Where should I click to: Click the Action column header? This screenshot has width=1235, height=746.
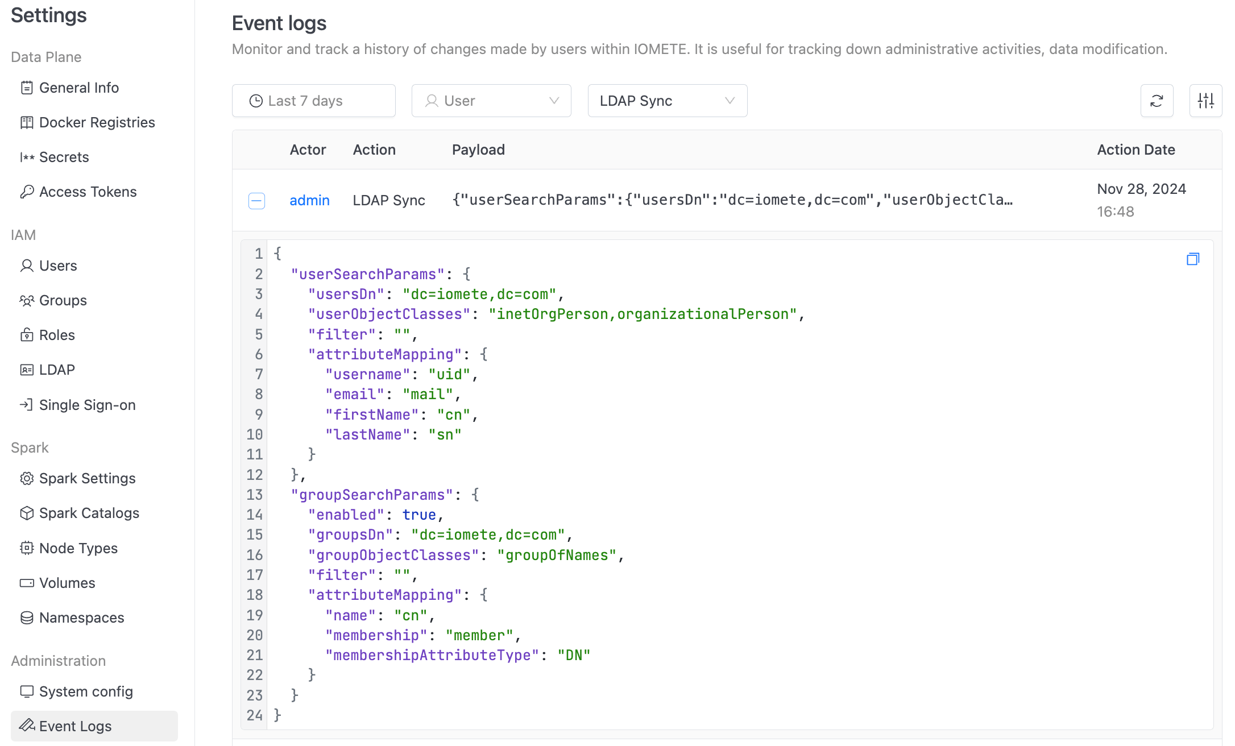[374, 150]
